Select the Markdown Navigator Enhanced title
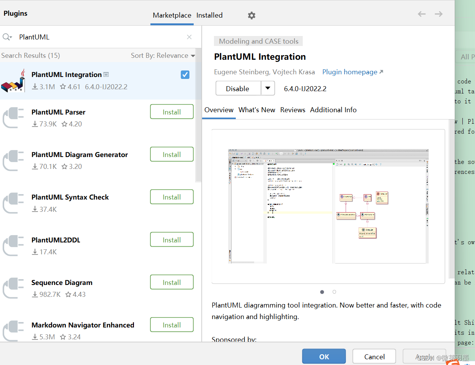Viewport: 475px width, 365px height. [x=83, y=325]
